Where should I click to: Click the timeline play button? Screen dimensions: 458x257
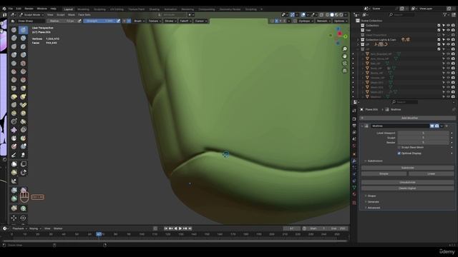point(180,228)
